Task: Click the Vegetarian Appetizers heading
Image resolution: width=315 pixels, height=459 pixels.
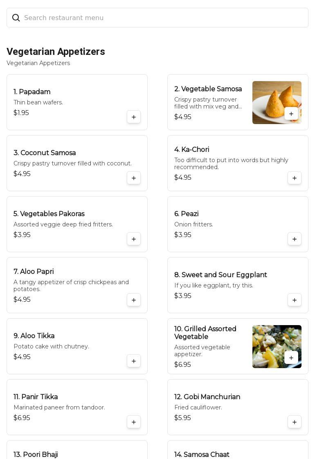Action: click(56, 52)
